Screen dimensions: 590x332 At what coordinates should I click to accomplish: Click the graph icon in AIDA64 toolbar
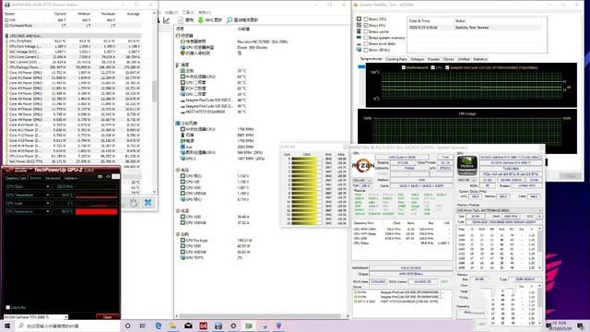pyautogui.click(x=167, y=20)
